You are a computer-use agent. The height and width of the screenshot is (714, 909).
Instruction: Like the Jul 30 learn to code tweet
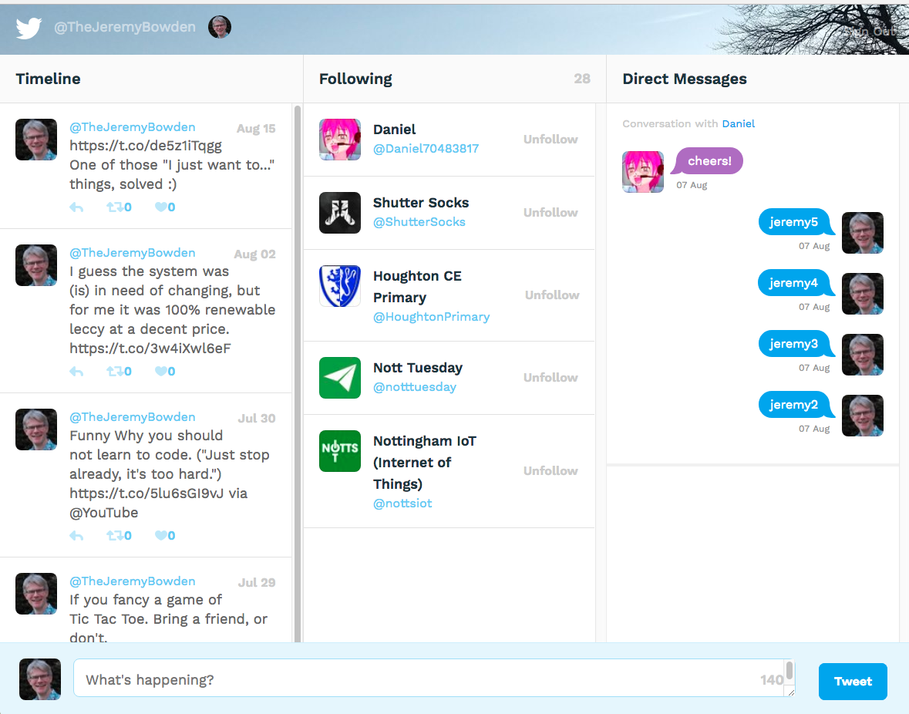click(165, 536)
